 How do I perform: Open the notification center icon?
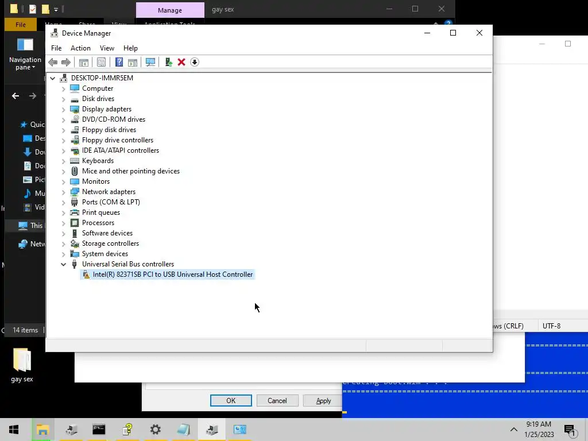[x=570, y=430]
